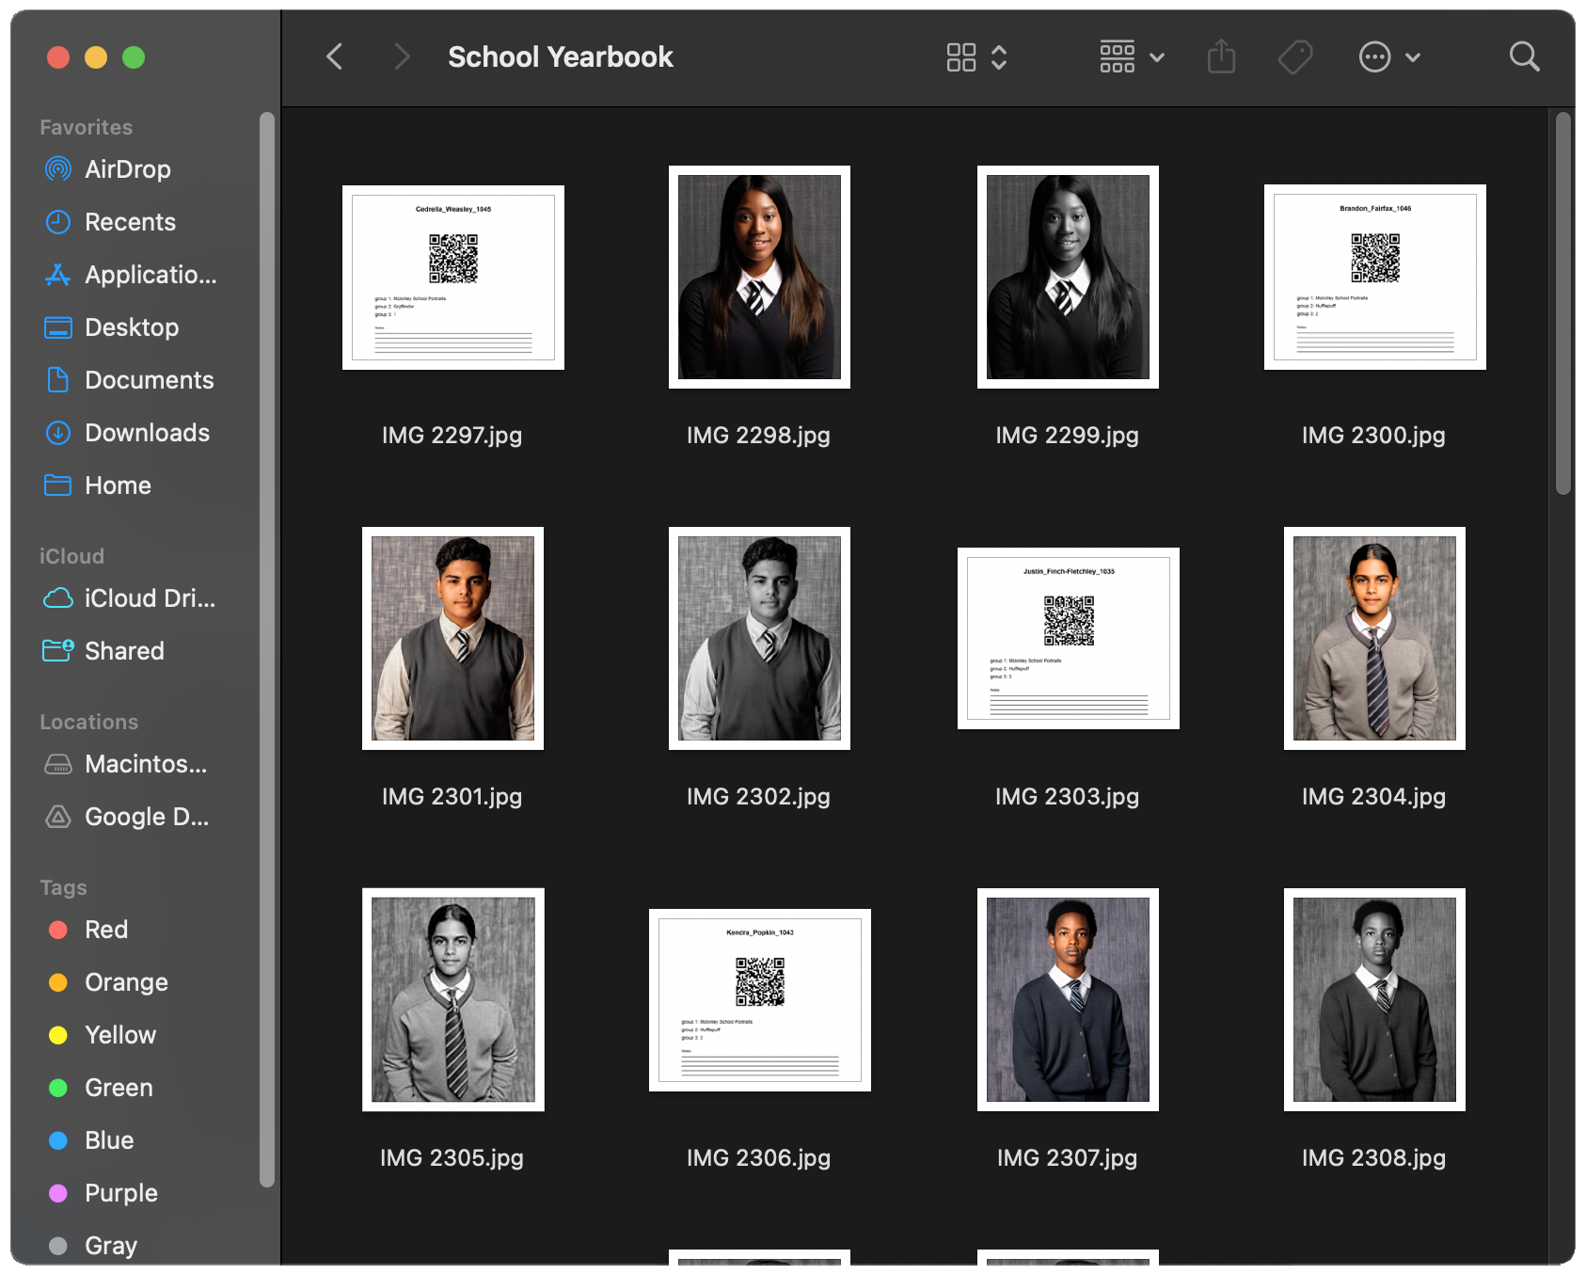1586x1274 pixels.
Task: Click the file name IMG 2298.jpg
Action: coord(759,436)
